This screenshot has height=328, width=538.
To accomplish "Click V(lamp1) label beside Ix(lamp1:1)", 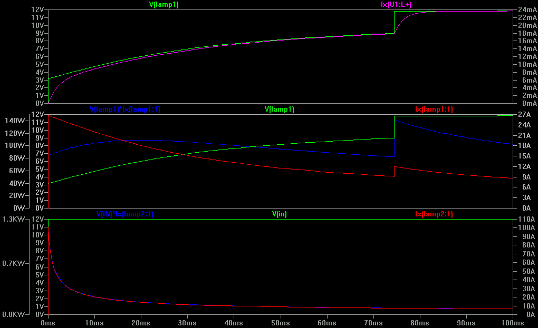I will 280,109.
